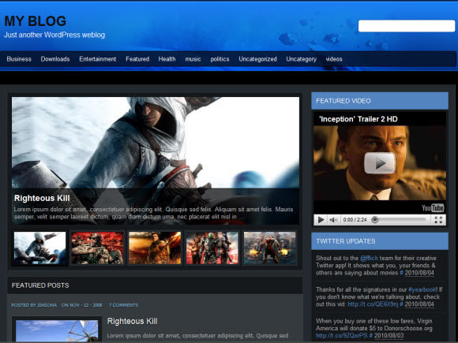Click the 2010/08/04 date on yearbook tweet

pyautogui.click(x=419, y=304)
